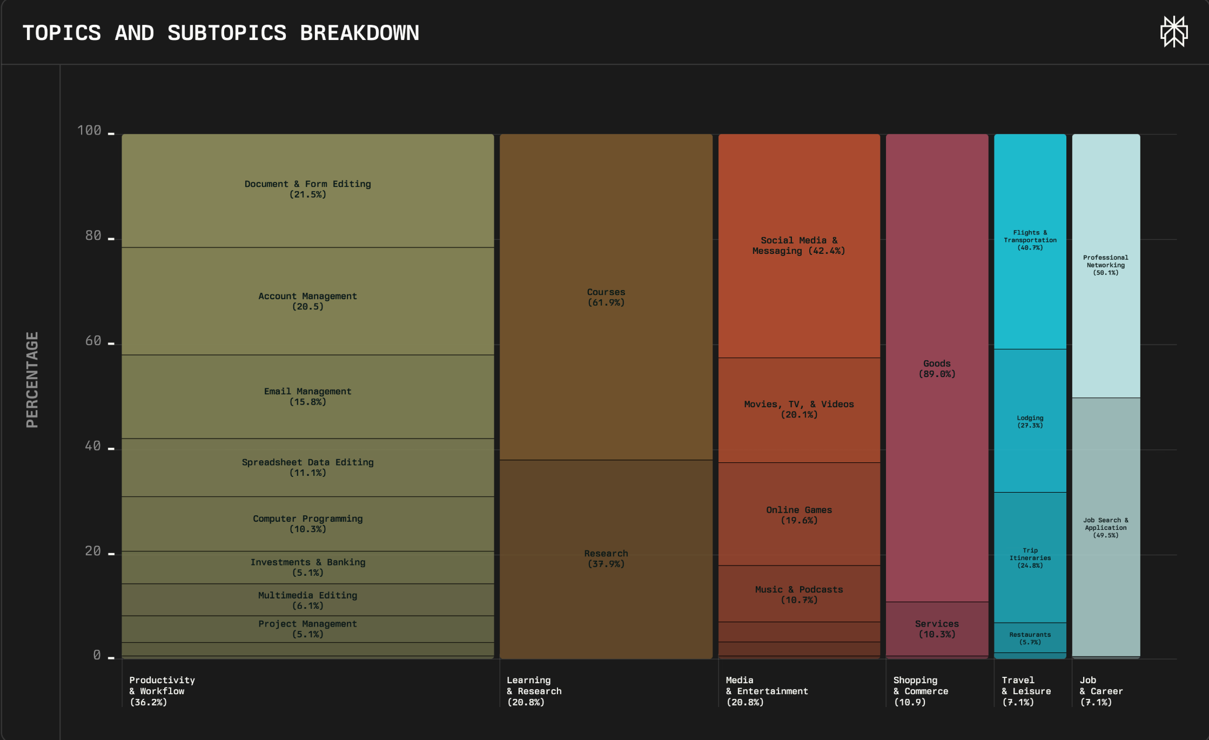Click the Email Management segment
The image size is (1209, 740).
[307, 396]
